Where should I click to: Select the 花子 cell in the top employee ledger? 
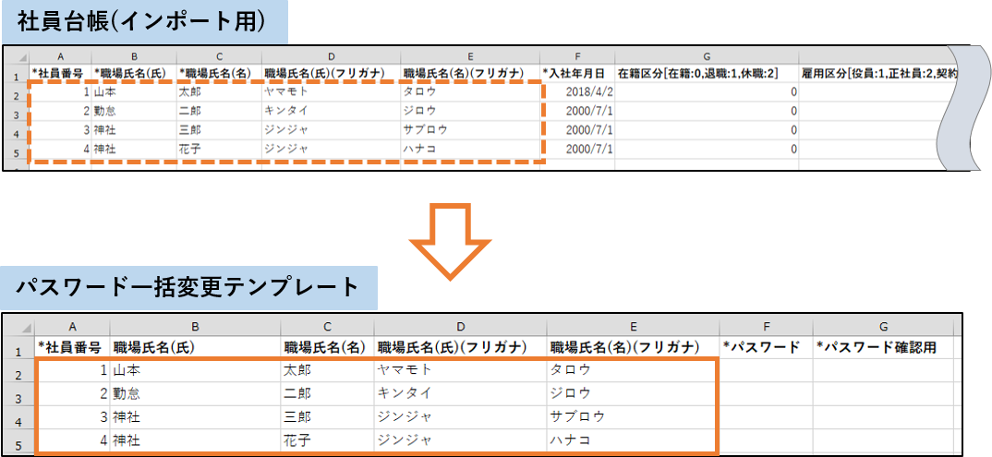[x=219, y=149]
